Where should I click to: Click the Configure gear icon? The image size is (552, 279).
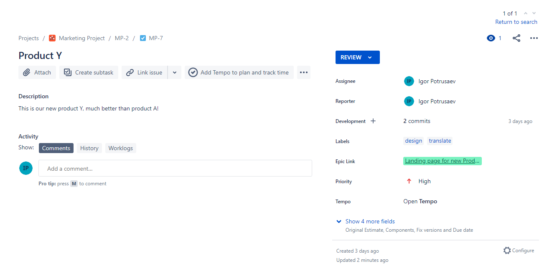coord(507,251)
